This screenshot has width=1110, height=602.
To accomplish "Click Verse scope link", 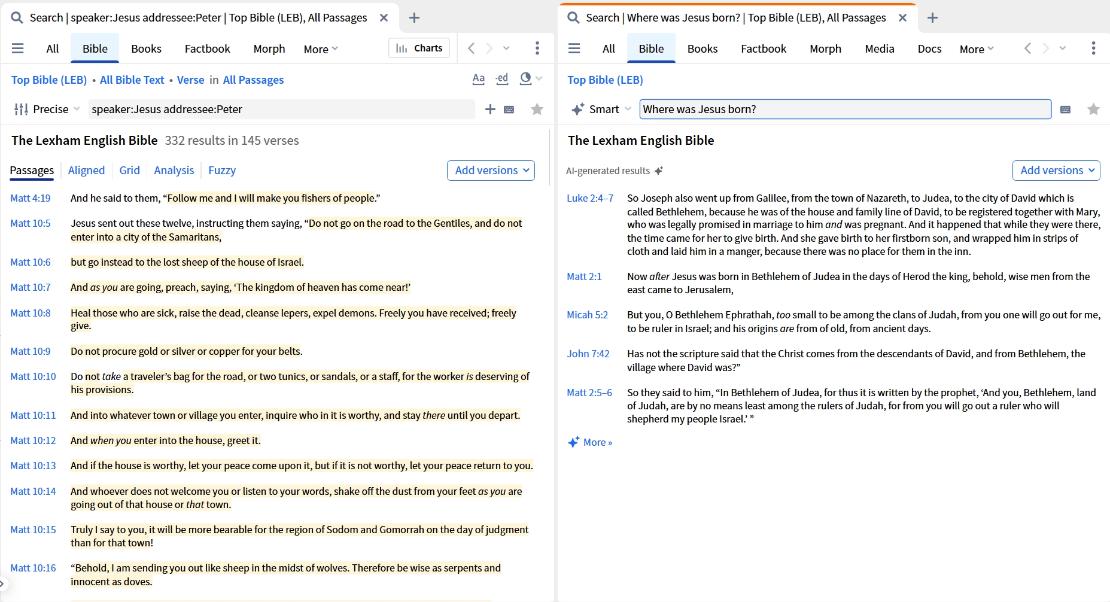I will (191, 80).
